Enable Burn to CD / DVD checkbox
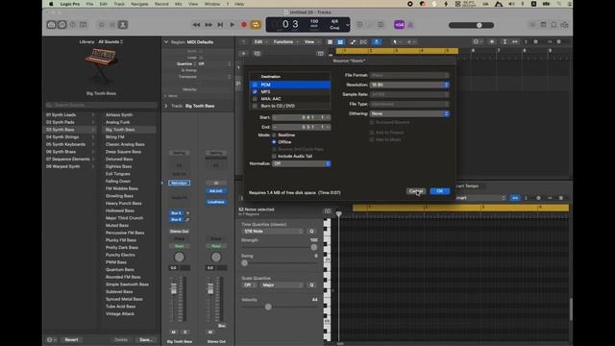The image size is (615, 346). click(x=255, y=106)
